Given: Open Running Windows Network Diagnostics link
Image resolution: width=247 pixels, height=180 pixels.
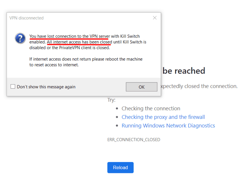Looking at the screenshot, I should pos(168,126).
